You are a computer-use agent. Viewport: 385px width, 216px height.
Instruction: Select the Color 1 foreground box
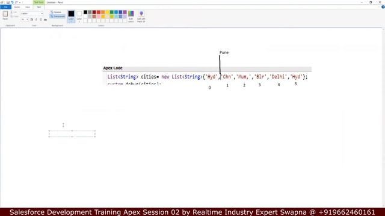71,16
